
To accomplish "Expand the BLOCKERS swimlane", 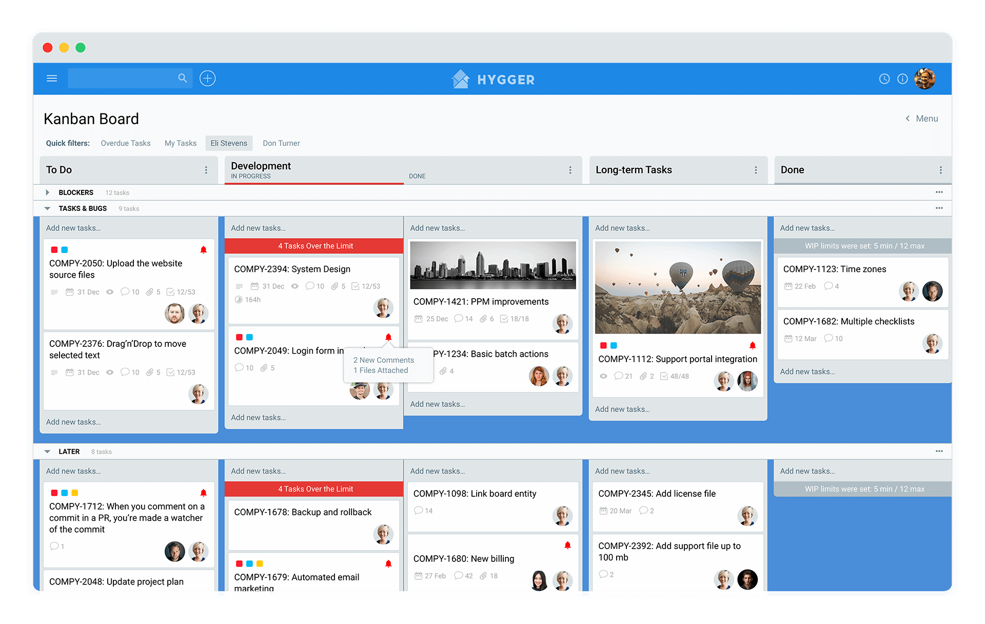I will click(47, 192).
